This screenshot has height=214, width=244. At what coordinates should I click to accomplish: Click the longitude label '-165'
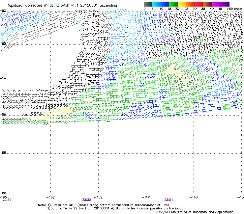point(3,197)
